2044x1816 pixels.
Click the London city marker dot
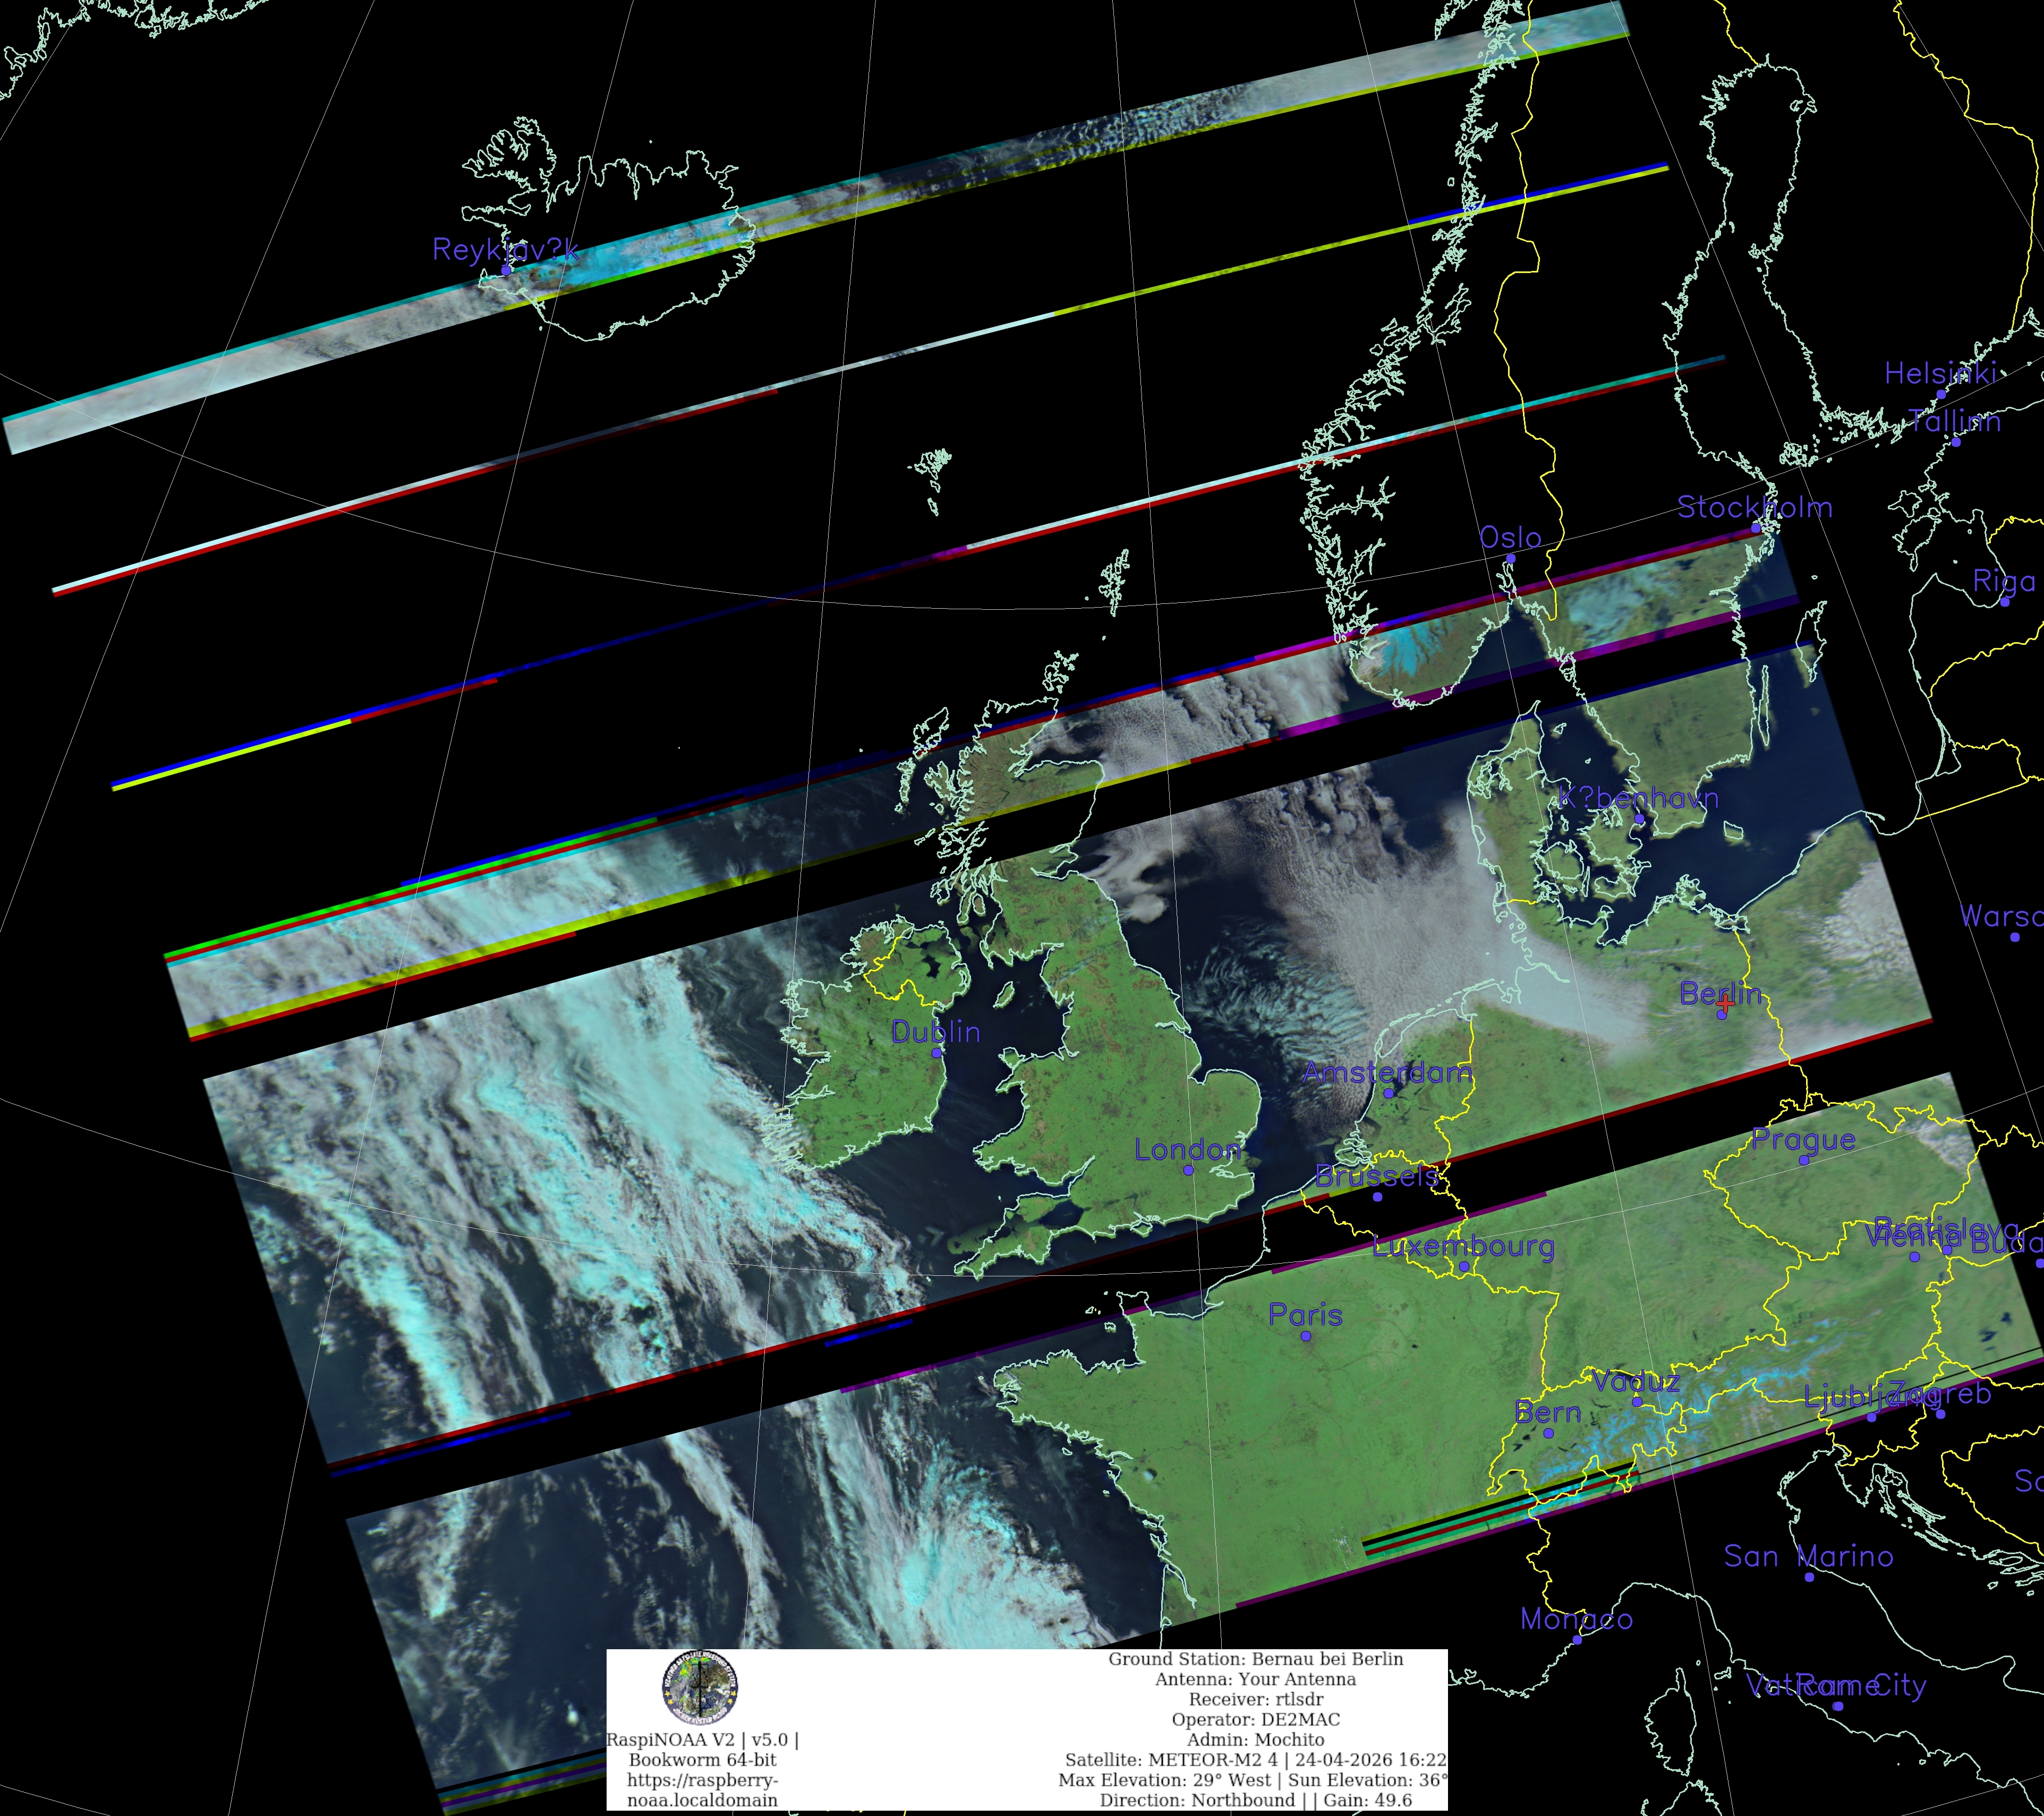pyautogui.click(x=1188, y=1170)
